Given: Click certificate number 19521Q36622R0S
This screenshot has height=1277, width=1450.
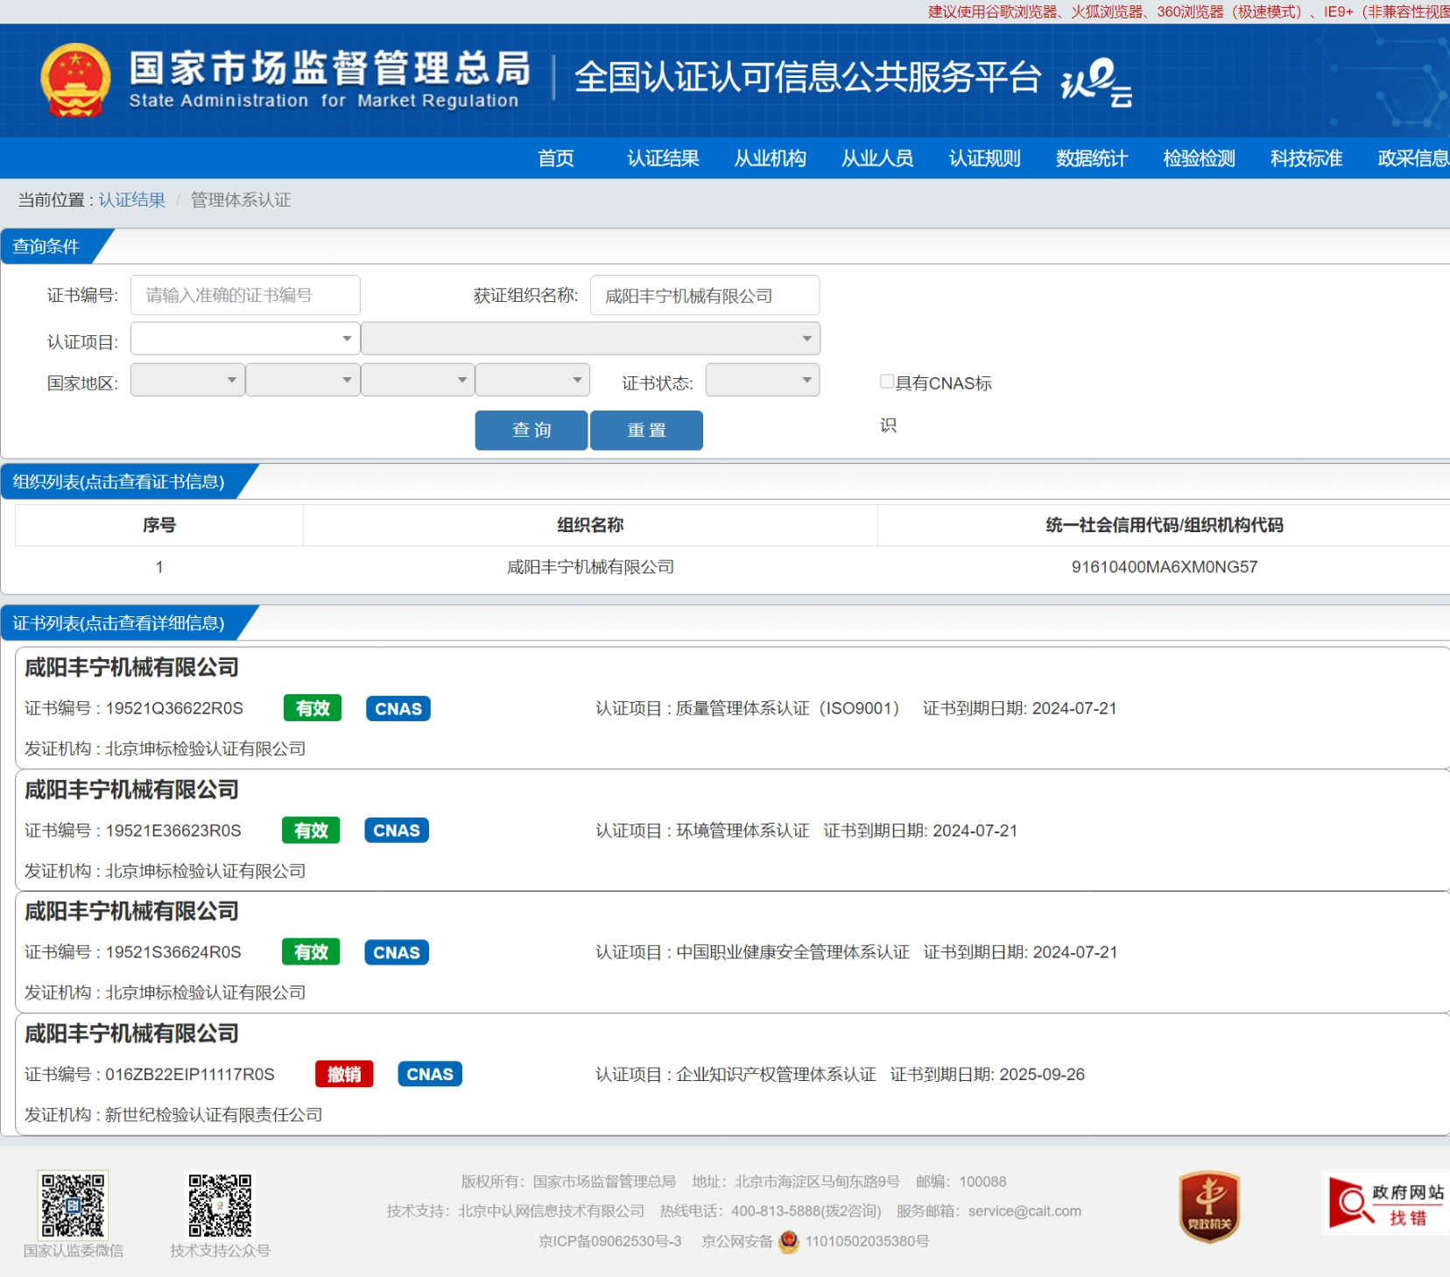Looking at the screenshot, I should coord(174,708).
